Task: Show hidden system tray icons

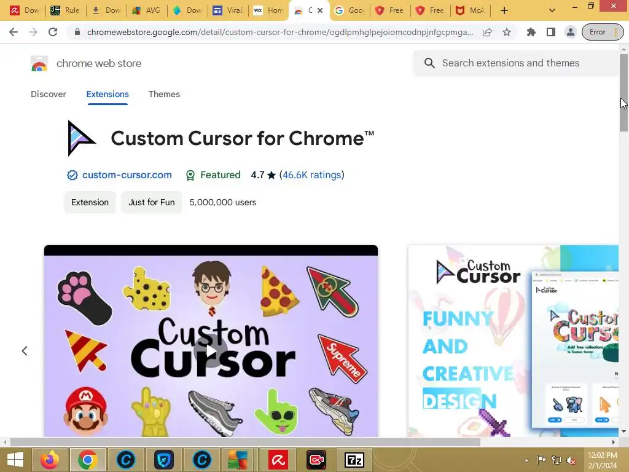Action: [526, 460]
